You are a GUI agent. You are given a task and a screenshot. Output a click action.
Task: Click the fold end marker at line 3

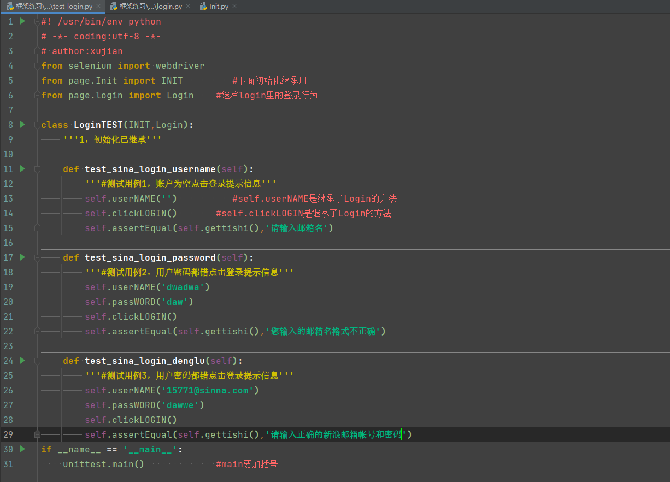click(37, 51)
